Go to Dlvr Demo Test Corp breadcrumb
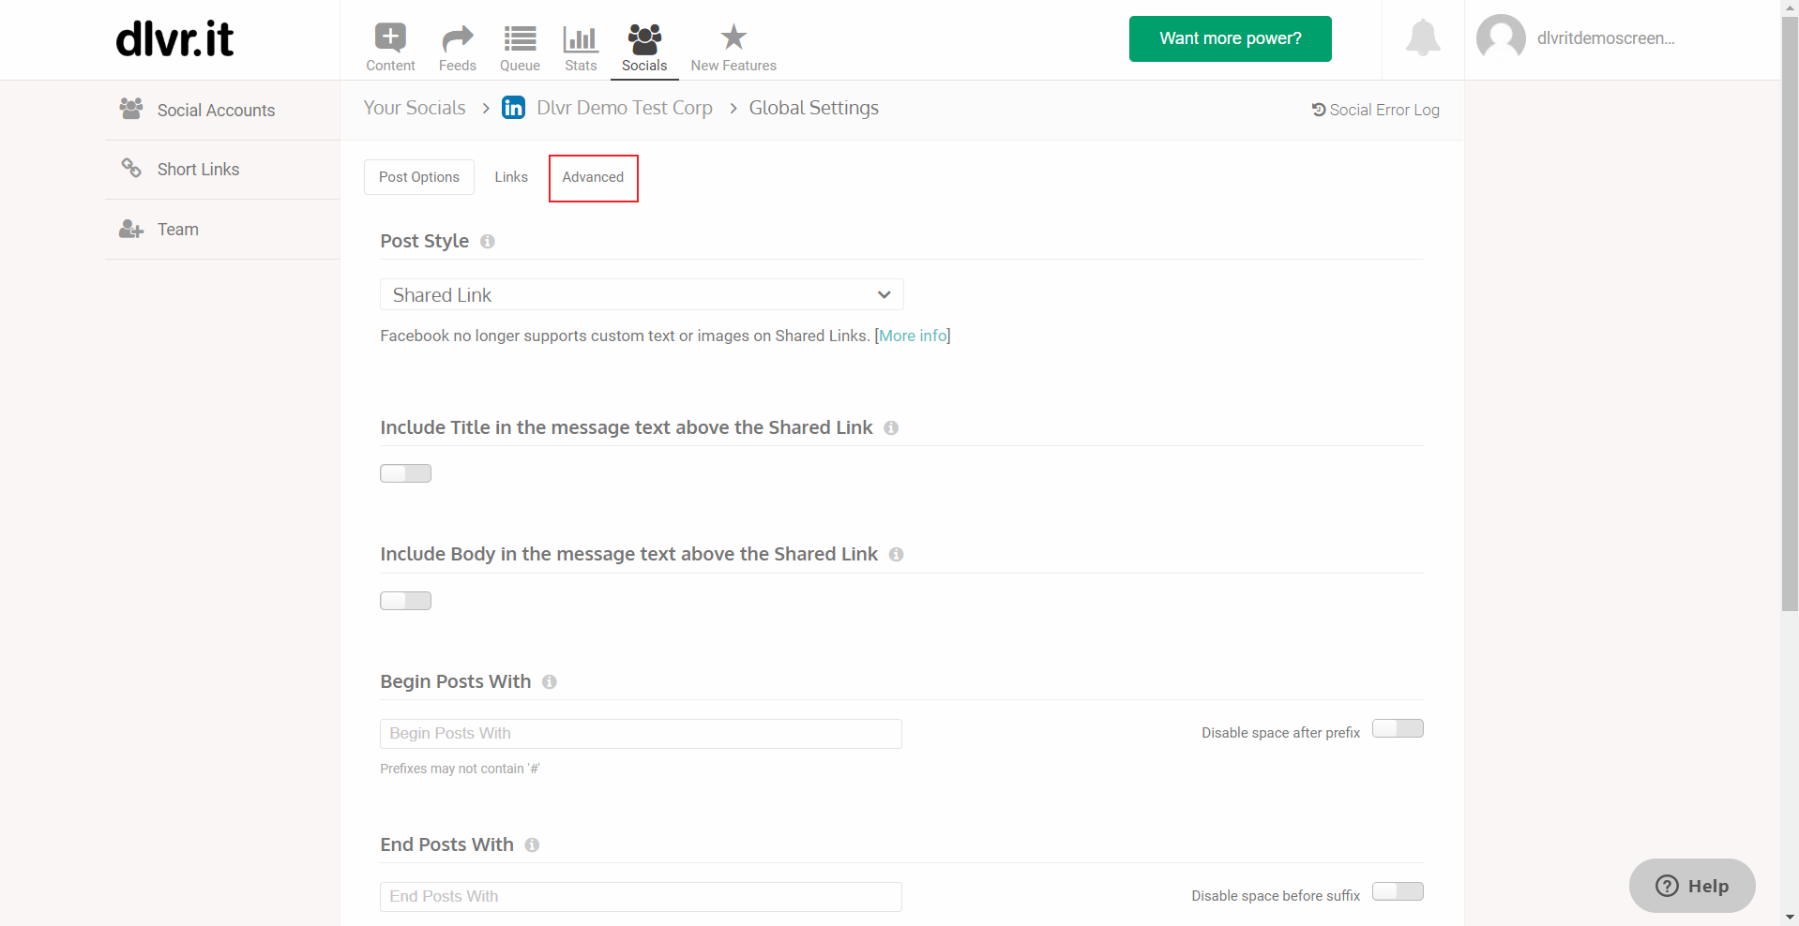Image resolution: width=1799 pixels, height=926 pixels. point(625,108)
